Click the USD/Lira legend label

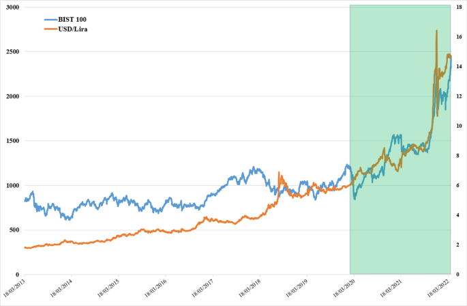72,29
